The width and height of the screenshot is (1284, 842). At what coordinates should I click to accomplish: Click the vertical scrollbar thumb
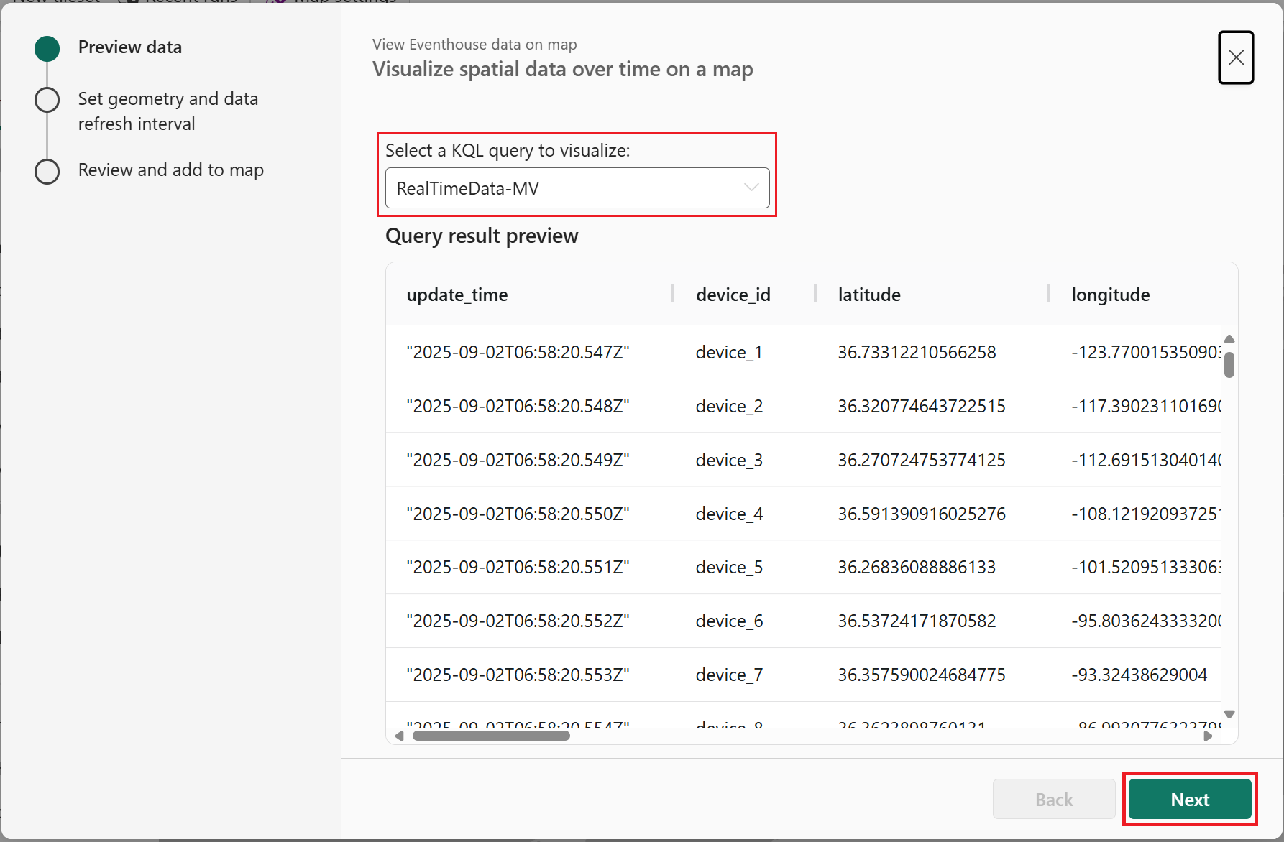[1229, 364]
